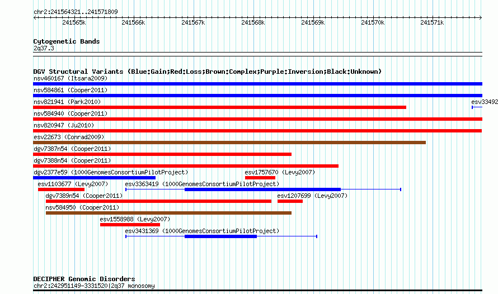Viewport: 498px width, 294px height.
Task: Select the nsv584940 (Cooper2011) loss bar
Action: (x=257, y=119)
